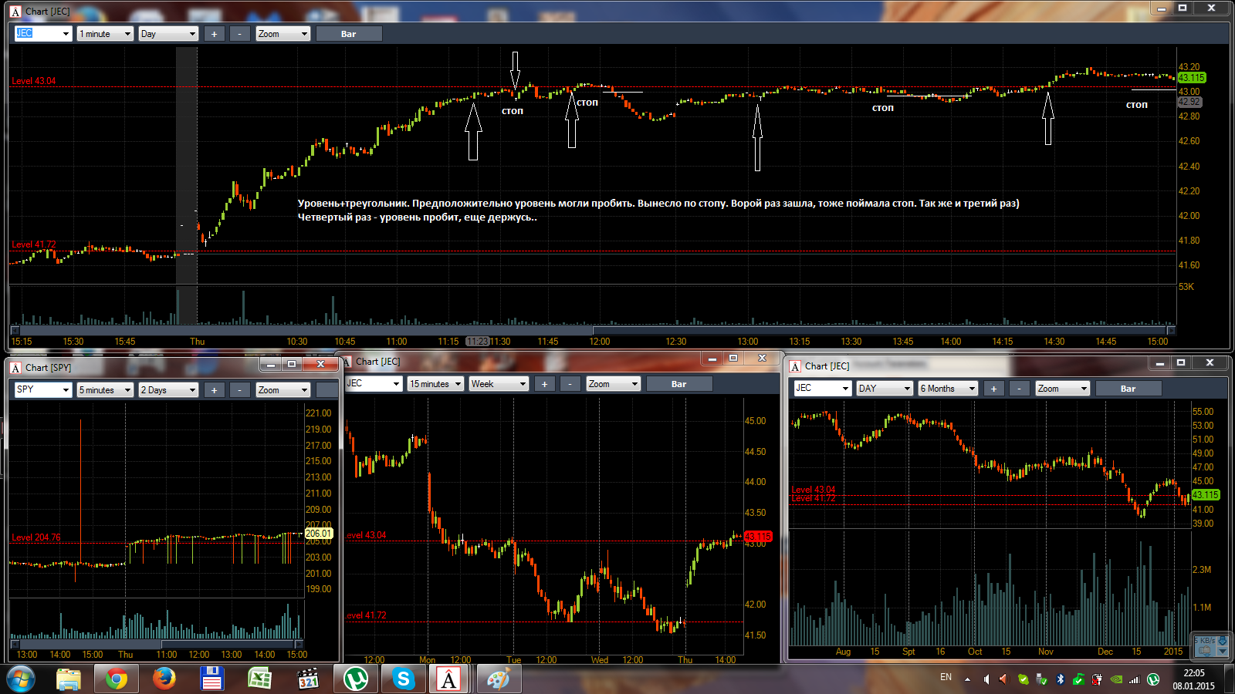1235x694 pixels.
Task: Click the plus button in SPY chart toolbar
Action: tap(215, 390)
